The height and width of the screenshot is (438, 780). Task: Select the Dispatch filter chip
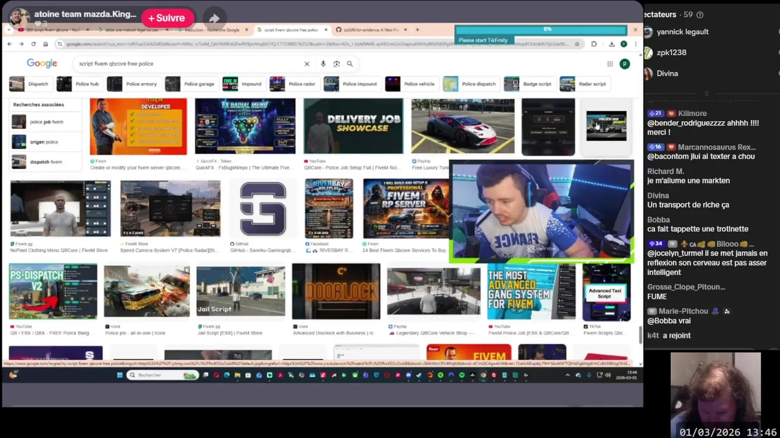29,84
